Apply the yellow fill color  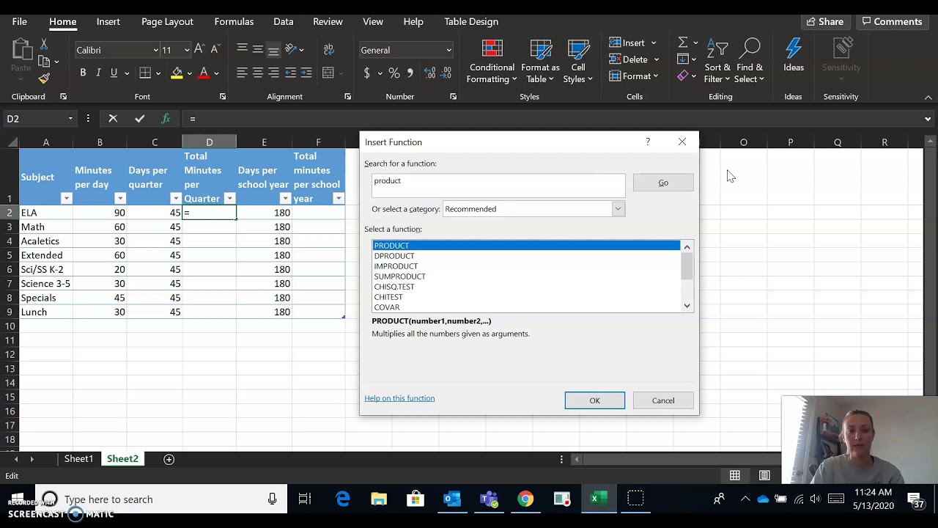[177, 73]
